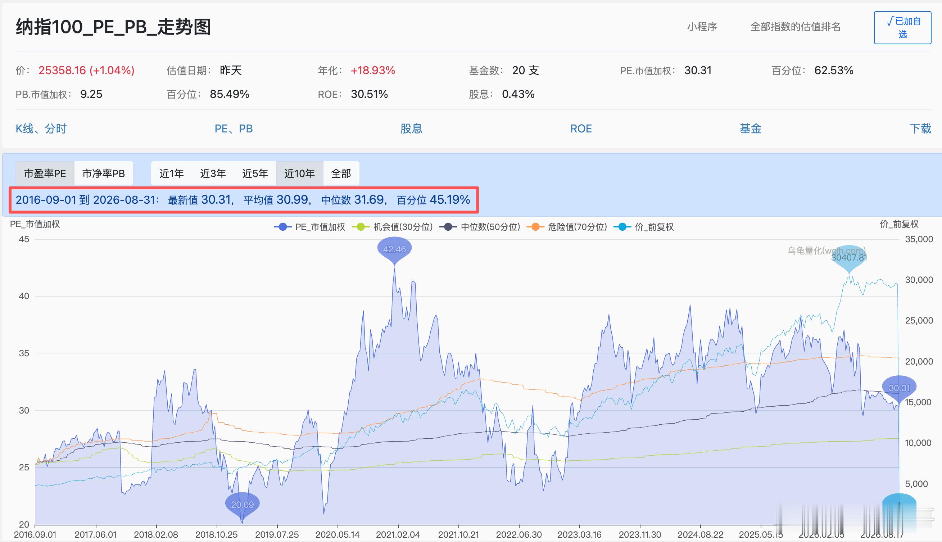Viewport: 942px width, 542px height.
Task: Jump to ROE section link
Action: (581, 128)
